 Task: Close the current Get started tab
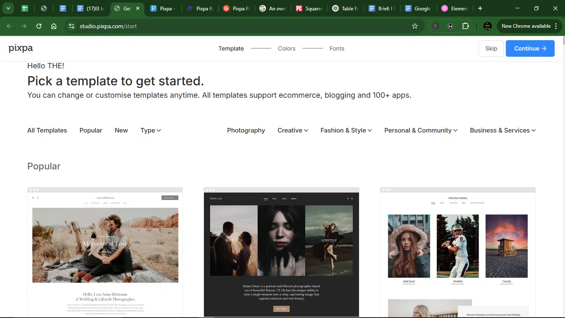click(138, 8)
